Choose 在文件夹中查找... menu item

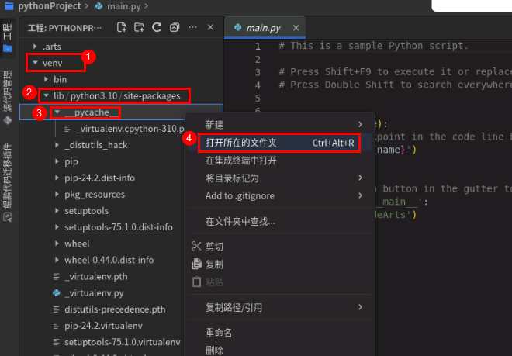tap(280, 222)
